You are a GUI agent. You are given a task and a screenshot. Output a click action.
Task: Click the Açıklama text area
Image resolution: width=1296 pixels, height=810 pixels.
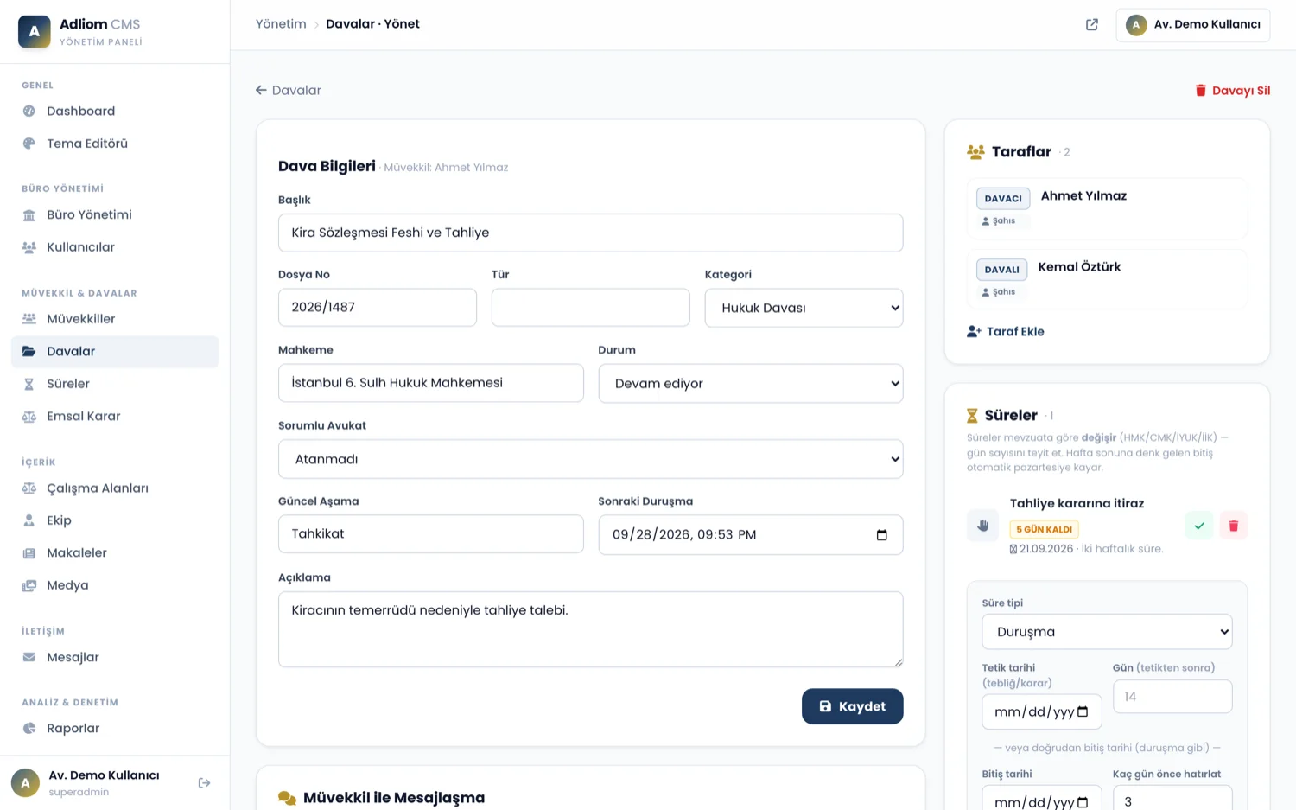pos(590,629)
